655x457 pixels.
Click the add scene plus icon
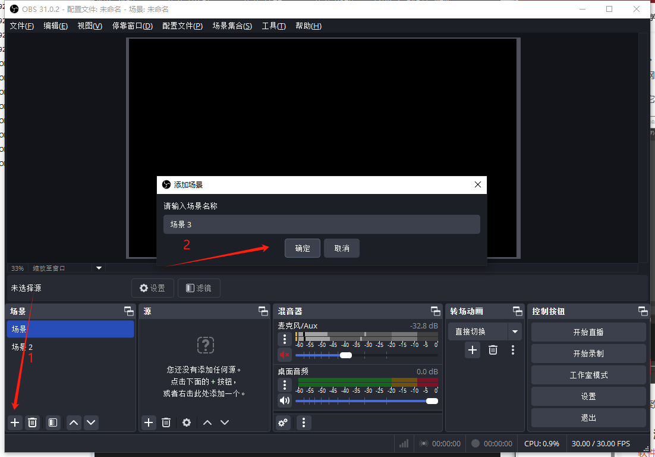click(x=15, y=422)
